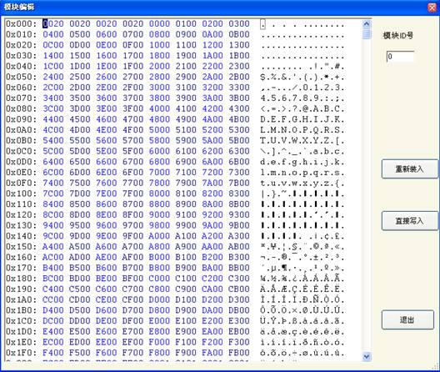Click hex value C800
440x372 pixels.
[159, 289]
